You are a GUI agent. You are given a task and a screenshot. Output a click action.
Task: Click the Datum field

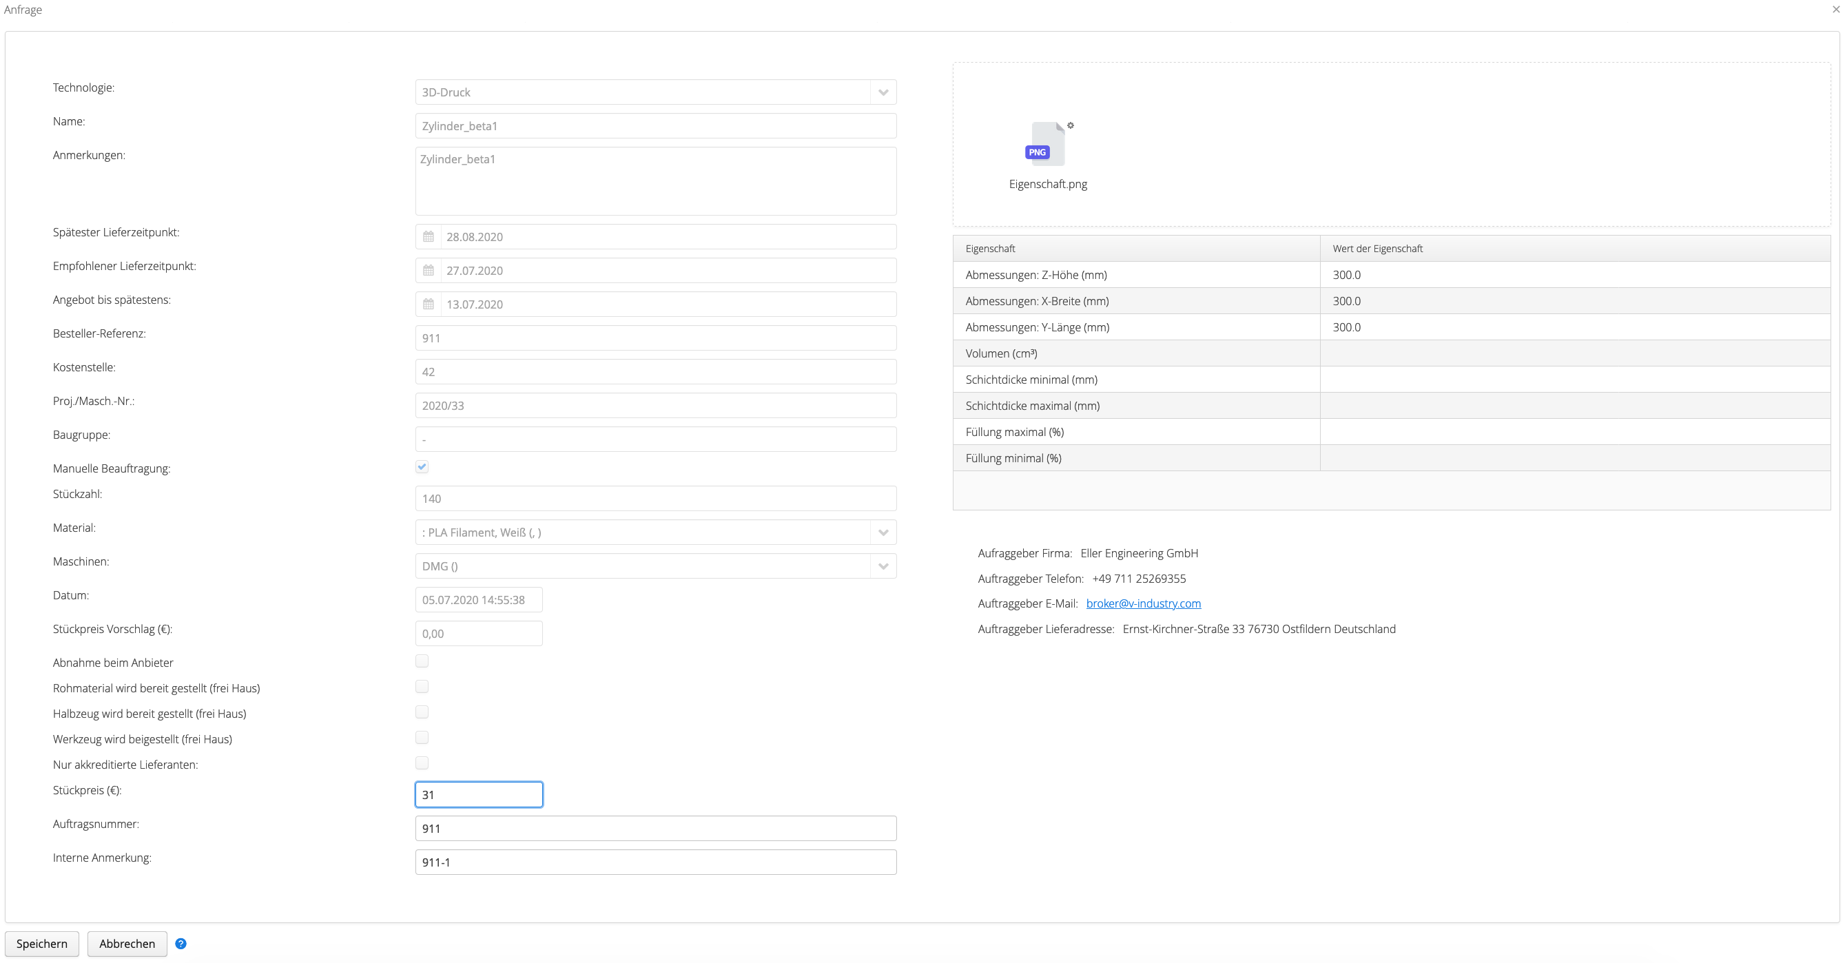pos(478,599)
